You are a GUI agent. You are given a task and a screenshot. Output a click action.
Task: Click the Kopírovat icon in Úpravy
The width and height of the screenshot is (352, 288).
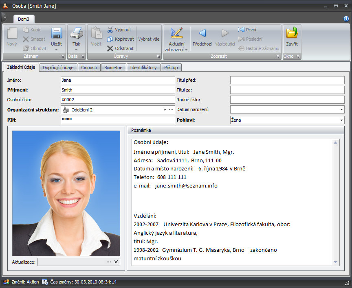coord(110,39)
